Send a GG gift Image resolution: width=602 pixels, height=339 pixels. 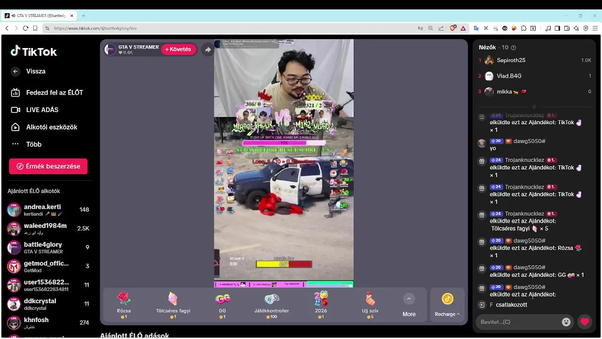[x=222, y=305]
